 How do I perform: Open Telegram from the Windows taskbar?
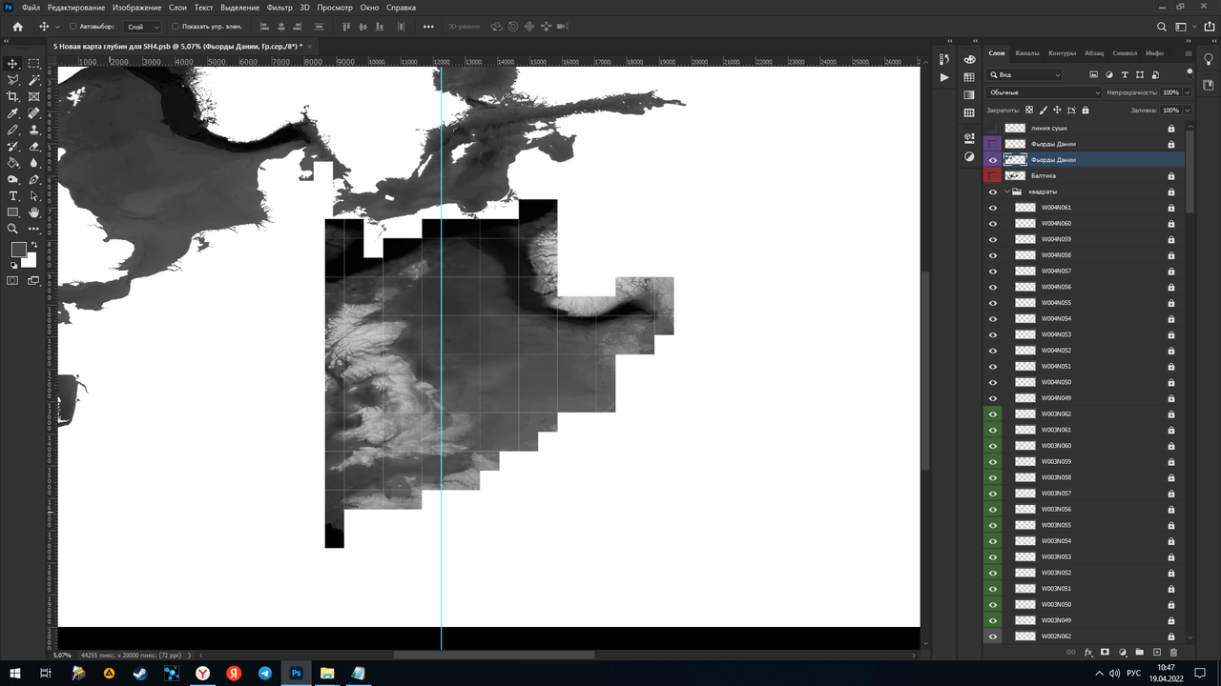[265, 674]
